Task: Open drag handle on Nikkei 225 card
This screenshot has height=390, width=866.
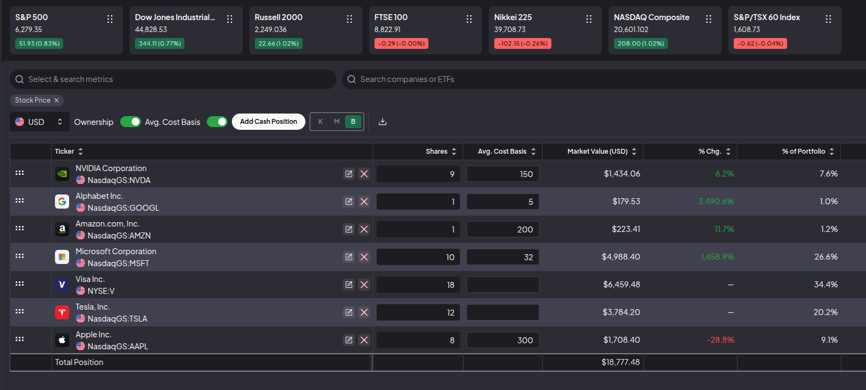Action: coord(589,19)
